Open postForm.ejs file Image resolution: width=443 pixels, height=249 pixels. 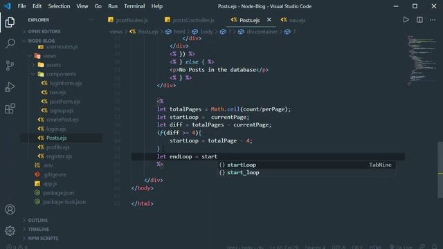[64, 102]
